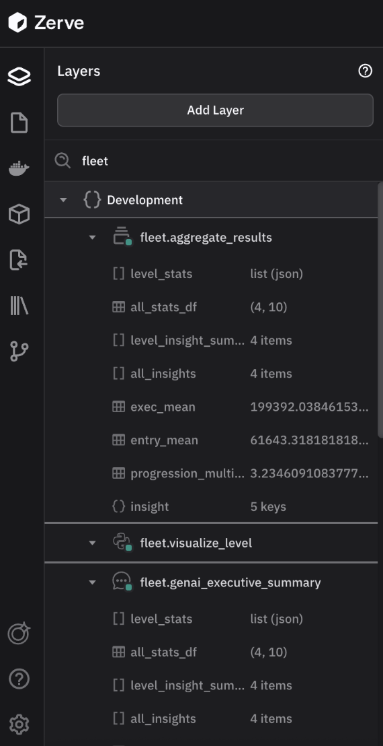Collapse fleet.genai_executive_summary block
Viewport: 383px width, 746px height.
pyautogui.click(x=93, y=582)
